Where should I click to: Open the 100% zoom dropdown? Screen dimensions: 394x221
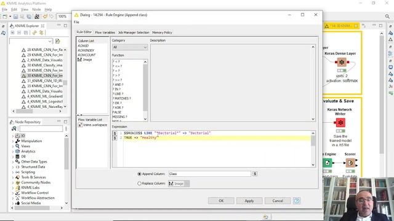[63, 17]
